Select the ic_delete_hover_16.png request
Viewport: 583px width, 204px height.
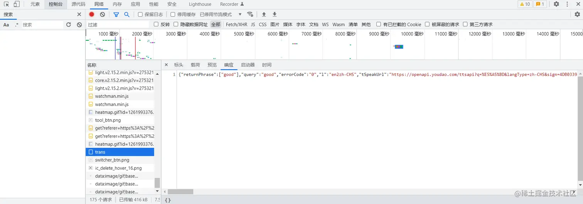120,168
